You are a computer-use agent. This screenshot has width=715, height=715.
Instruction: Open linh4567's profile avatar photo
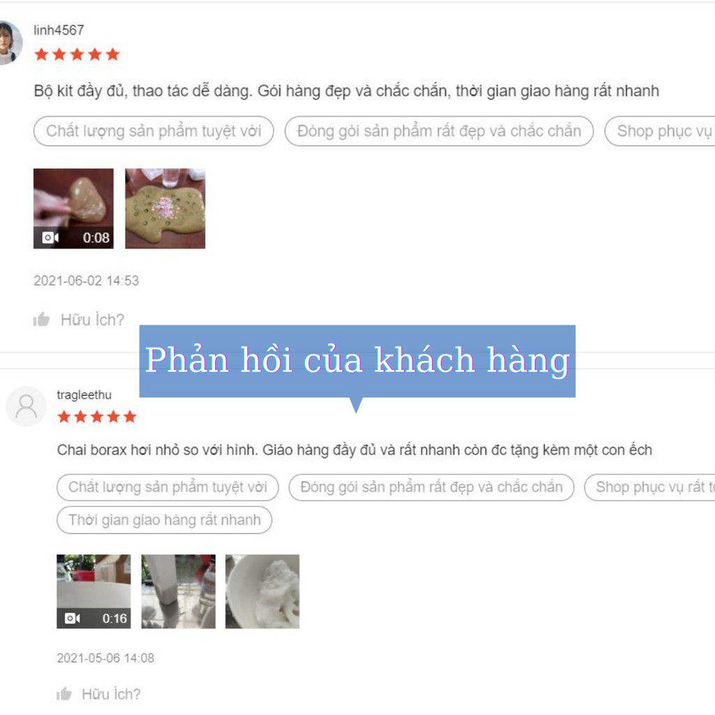[10, 43]
